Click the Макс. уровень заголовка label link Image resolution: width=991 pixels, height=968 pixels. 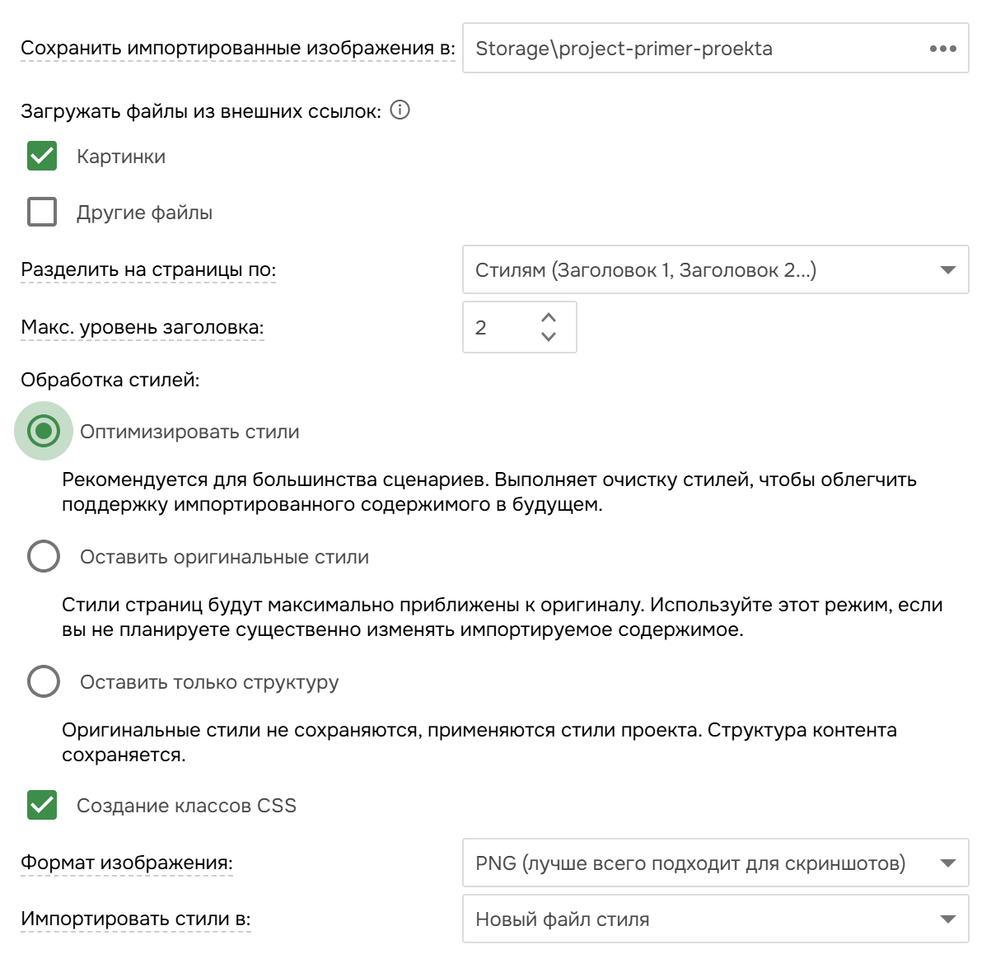tap(142, 326)
